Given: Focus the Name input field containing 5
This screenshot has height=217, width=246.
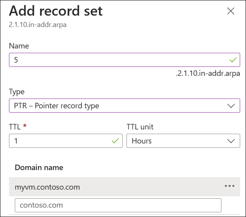Looking at the screenshot, I should click(x=117, y=60).
